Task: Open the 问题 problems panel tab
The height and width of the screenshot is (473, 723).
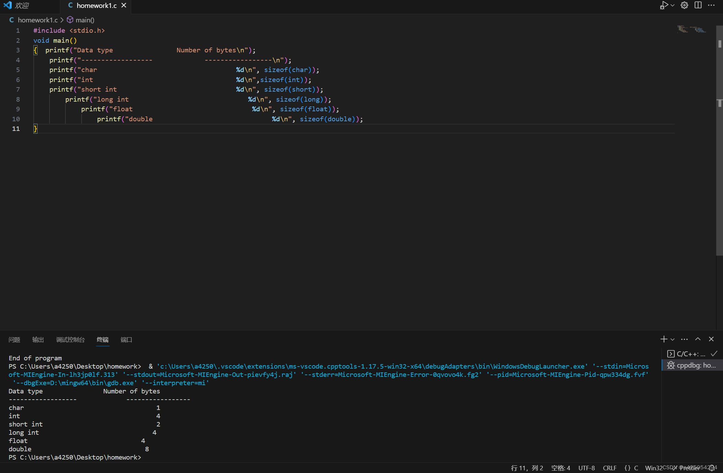Action: (x=14, y=340)
